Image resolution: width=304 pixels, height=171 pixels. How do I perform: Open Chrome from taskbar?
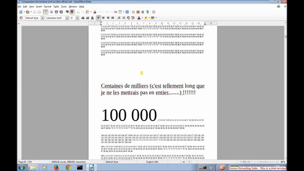point(68,167)
